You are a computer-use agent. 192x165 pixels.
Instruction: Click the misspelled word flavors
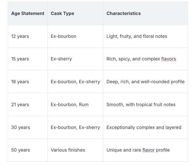tap(169, 59)
